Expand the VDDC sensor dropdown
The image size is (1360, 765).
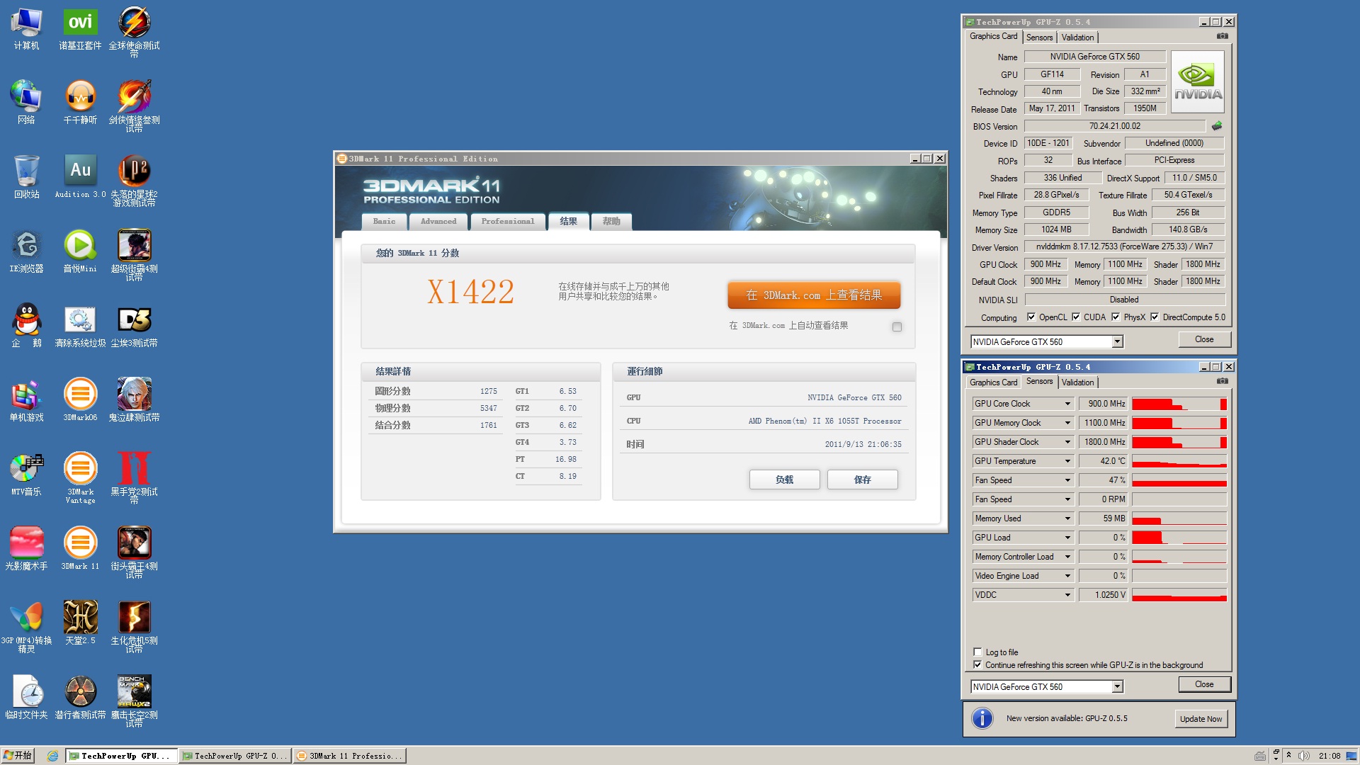[1067, 595]
